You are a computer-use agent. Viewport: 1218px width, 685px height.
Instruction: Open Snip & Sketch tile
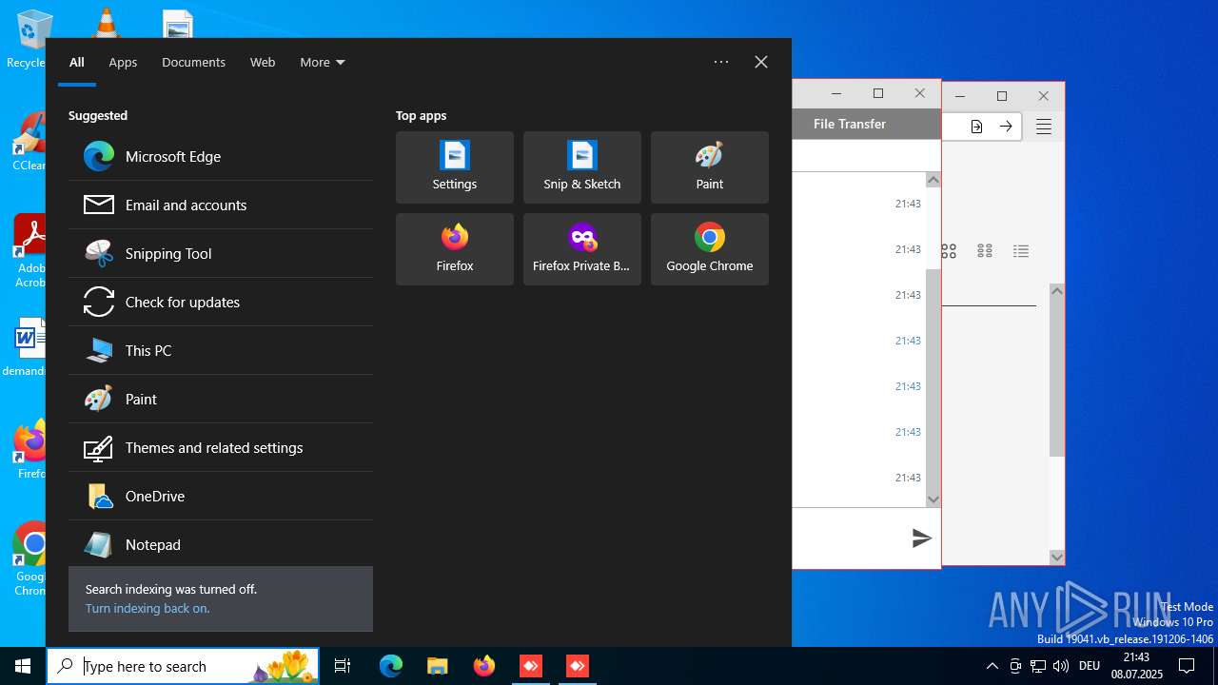coord(582,167)
